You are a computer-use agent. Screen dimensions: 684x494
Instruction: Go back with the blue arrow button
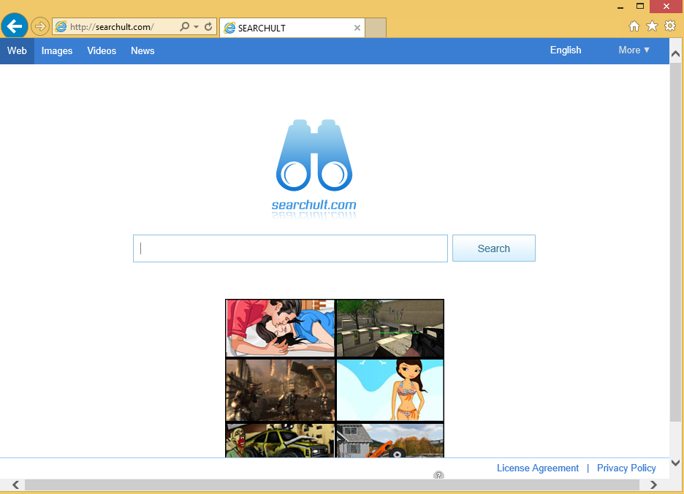[x=15, y=26]
